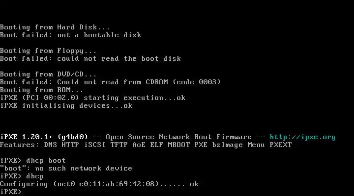Click the 'iPXE initialising devices...ok' line

66,106
